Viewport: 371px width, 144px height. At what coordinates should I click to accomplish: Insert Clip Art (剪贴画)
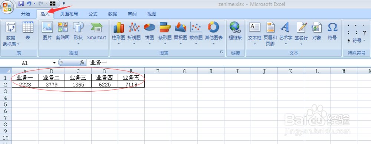[63, 31]
